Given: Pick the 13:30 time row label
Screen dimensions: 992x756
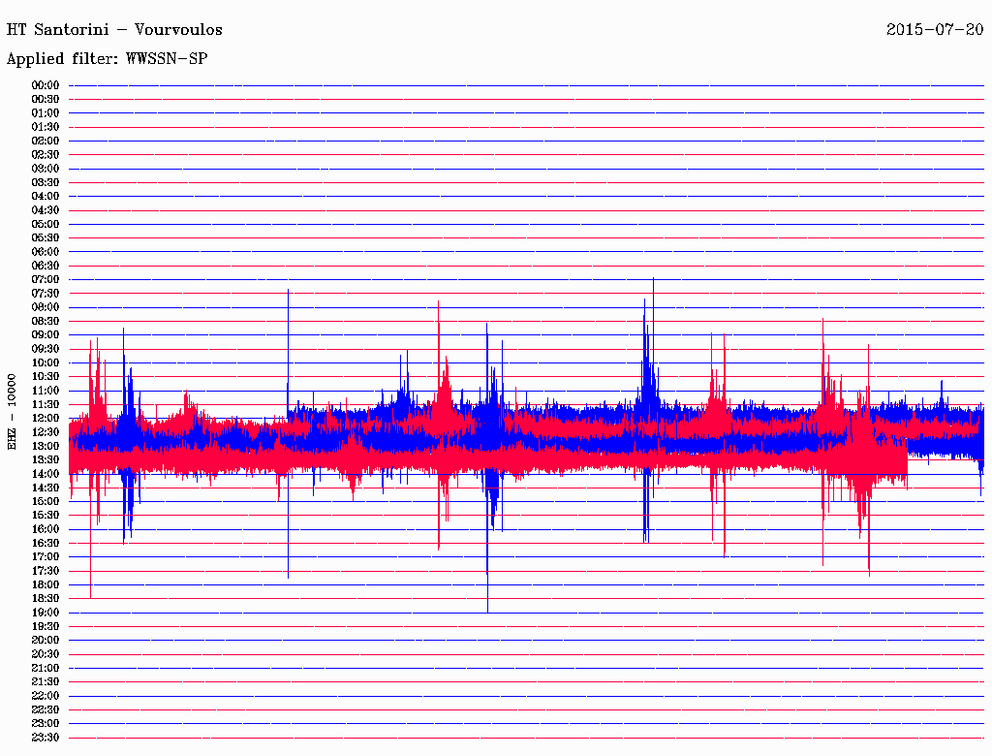Looking at the screenshot, I should coord(46,459).
